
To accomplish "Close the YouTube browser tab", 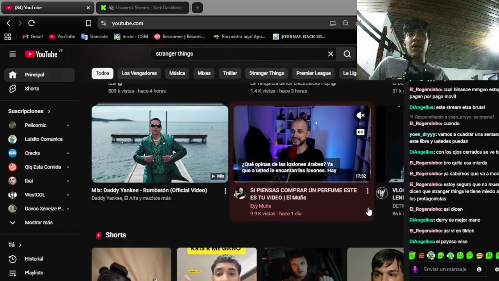I will tap(88, 8).
